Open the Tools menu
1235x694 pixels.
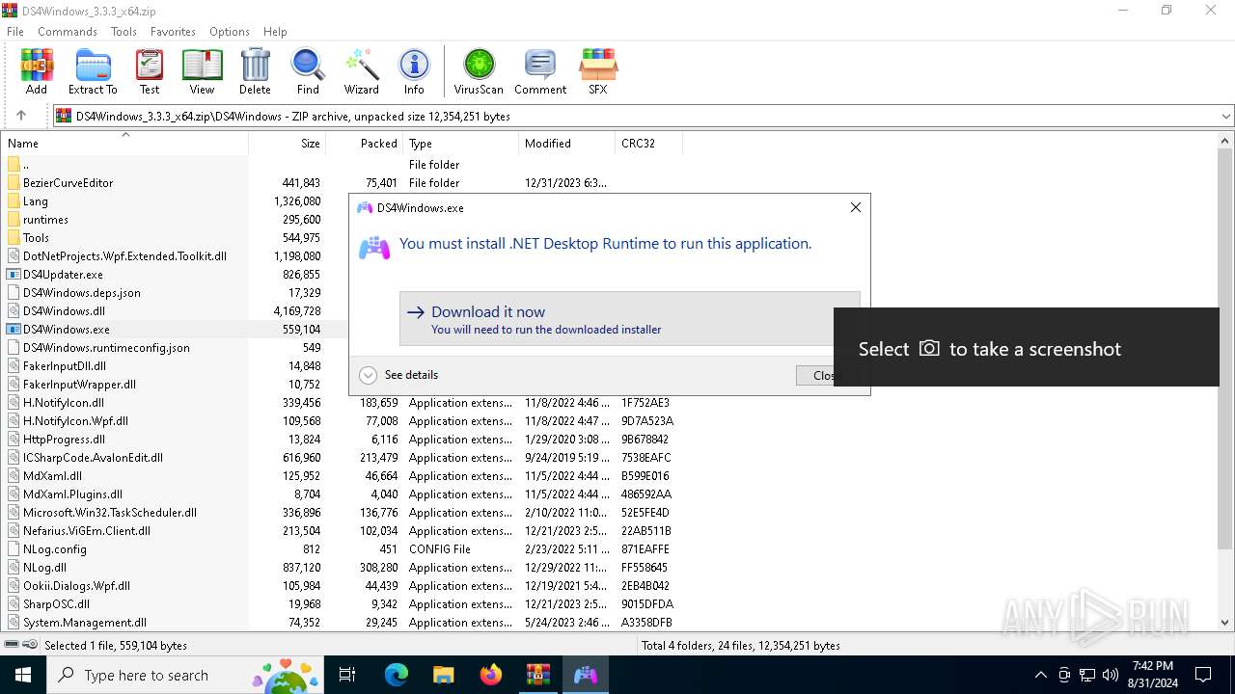point(123,31)
